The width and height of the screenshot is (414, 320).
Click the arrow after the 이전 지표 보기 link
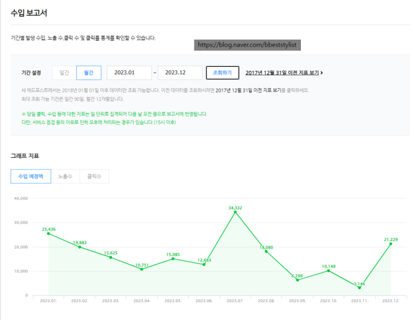click(x=322, y=72)
